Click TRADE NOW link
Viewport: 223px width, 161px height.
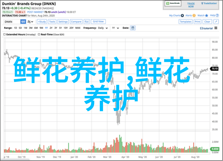point(191,5)
